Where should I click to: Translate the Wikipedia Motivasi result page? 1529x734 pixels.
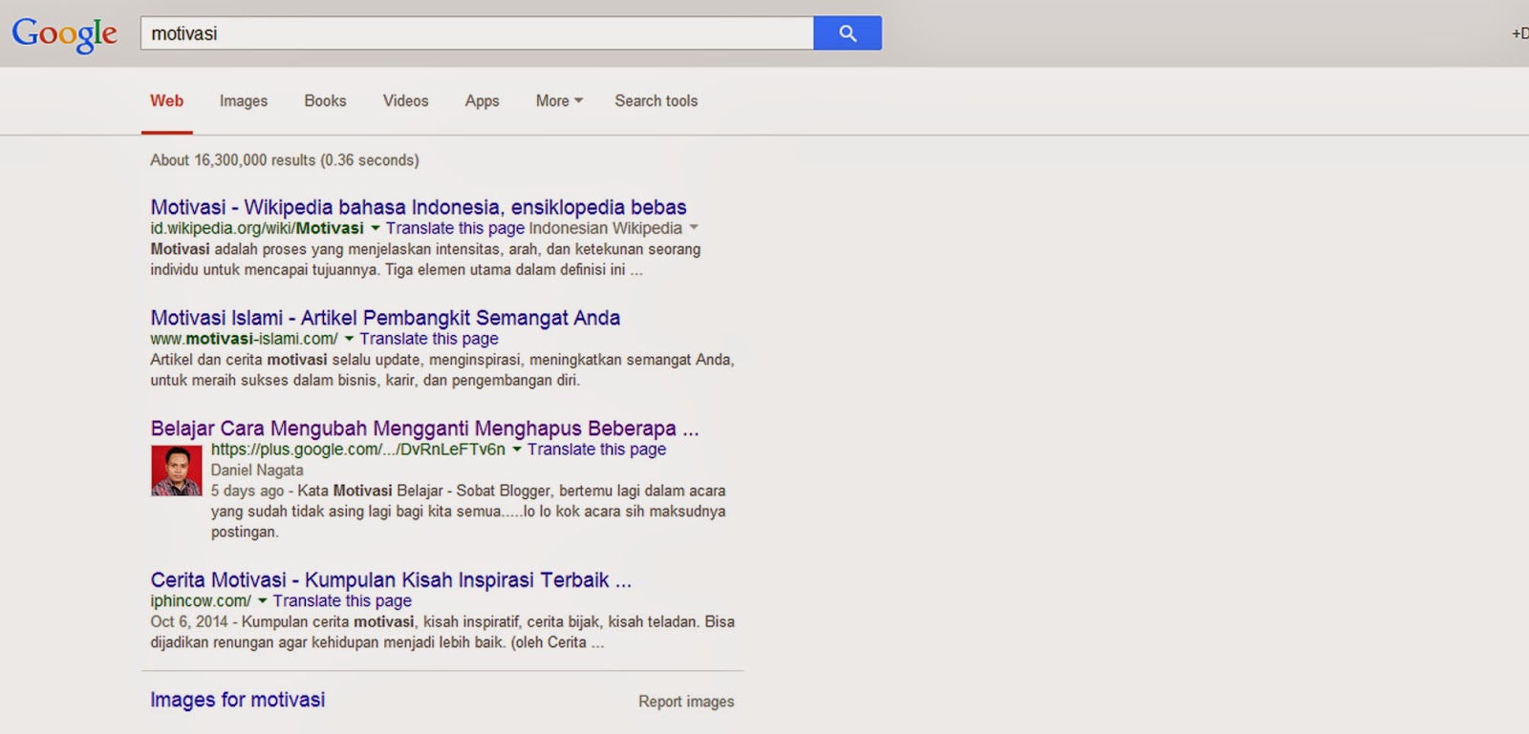pos(455,229)
